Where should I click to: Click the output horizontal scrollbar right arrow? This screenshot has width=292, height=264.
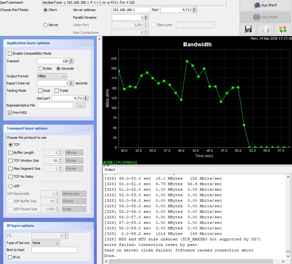coord(283,261)
